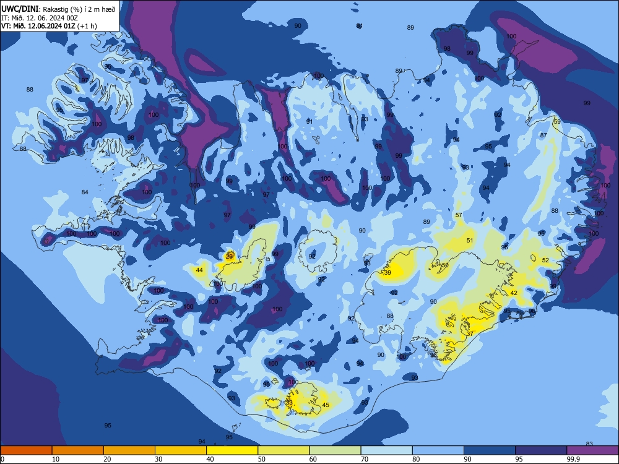Select the humidity value '87' on the map
Viewport: 619px width, 464px height.
(x=544, y=135)
